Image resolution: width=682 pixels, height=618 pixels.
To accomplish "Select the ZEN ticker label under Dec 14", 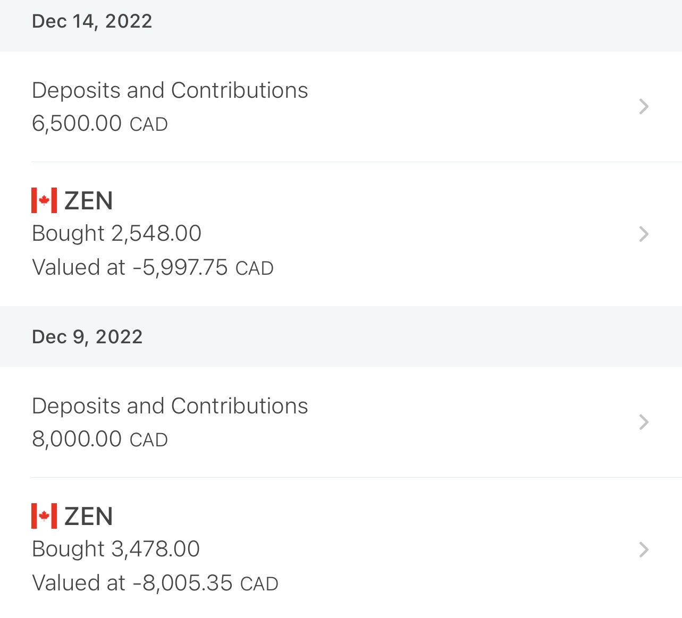I will tap(88, 201).
